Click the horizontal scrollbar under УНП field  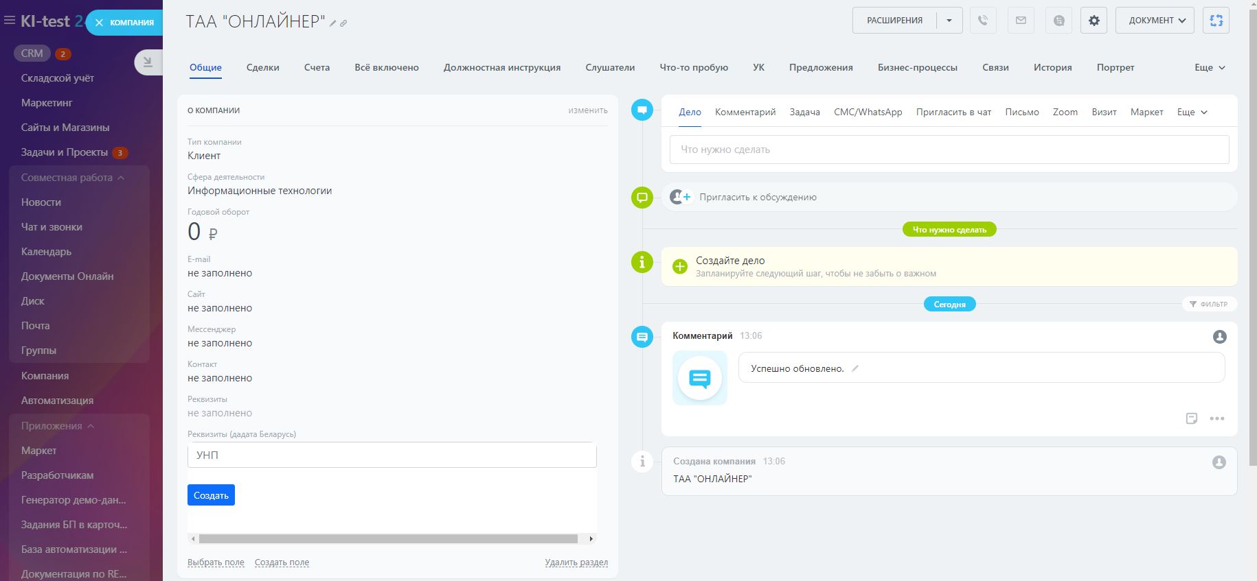coord(388,538)
